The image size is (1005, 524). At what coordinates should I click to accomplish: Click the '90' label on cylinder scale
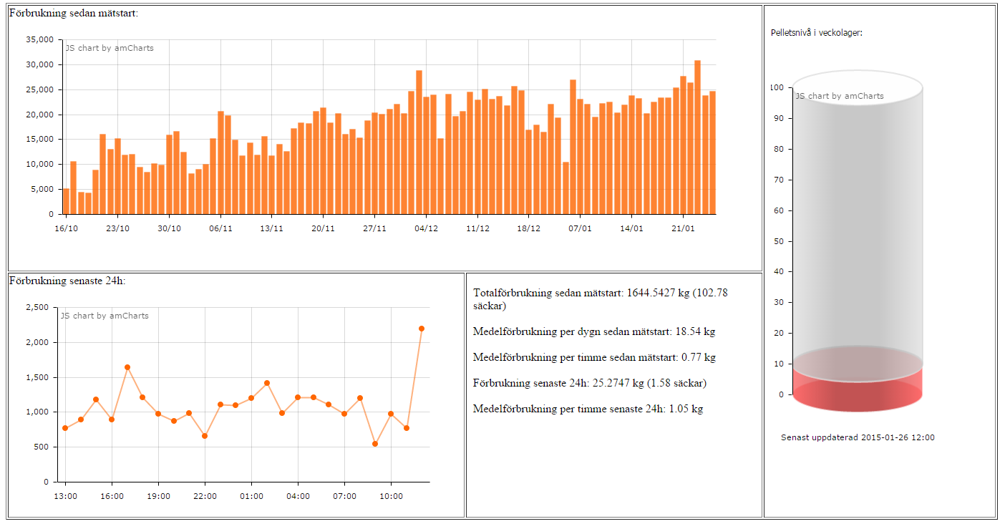779,119
